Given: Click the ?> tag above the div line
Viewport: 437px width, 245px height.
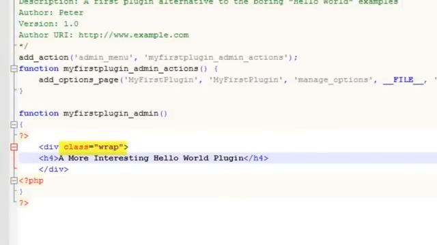Looking at the screenshot, I should click(24, 136).
